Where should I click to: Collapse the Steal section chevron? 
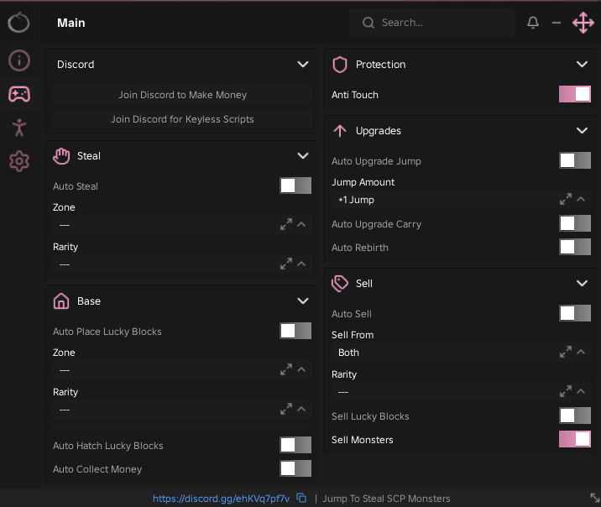[x=303, y=156]
